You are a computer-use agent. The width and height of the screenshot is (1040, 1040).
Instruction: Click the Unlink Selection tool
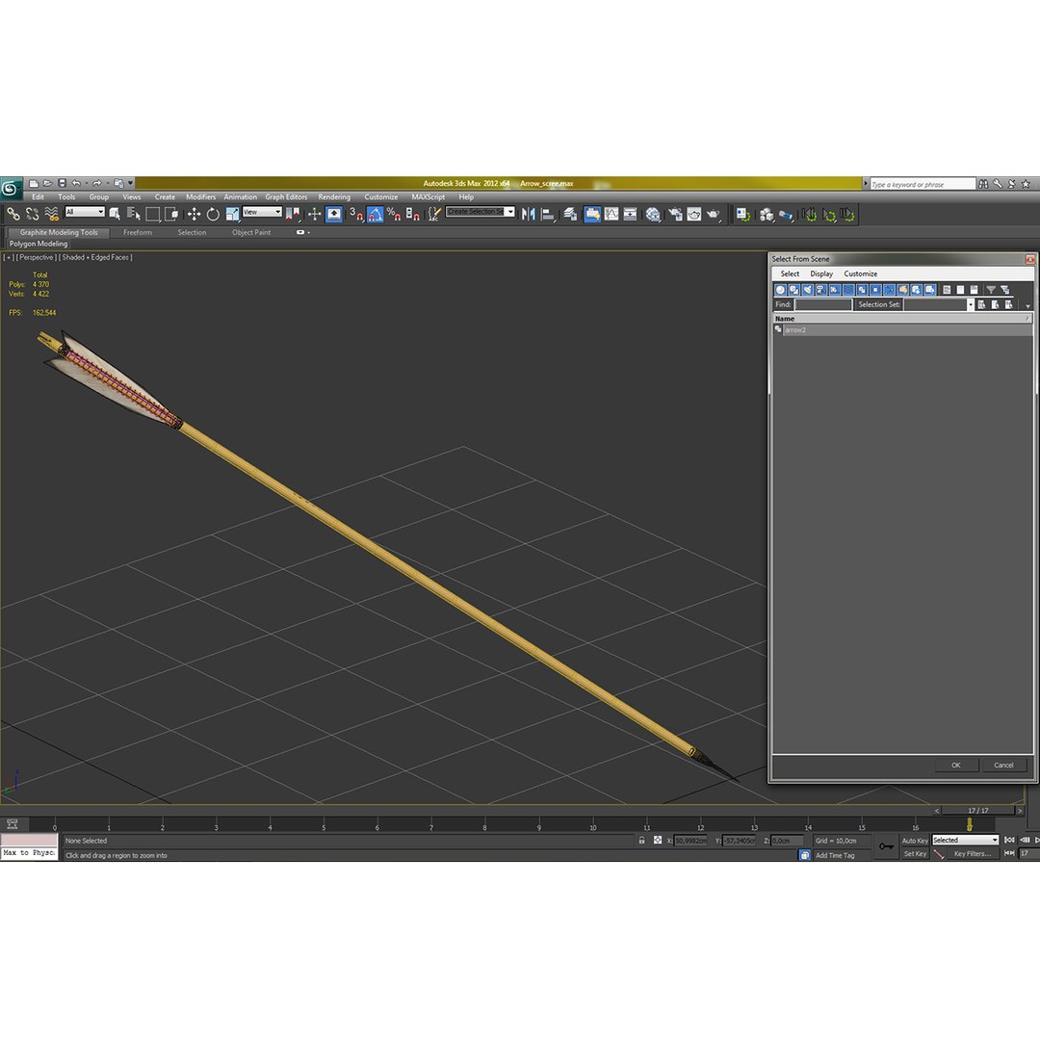pos(33,214)
